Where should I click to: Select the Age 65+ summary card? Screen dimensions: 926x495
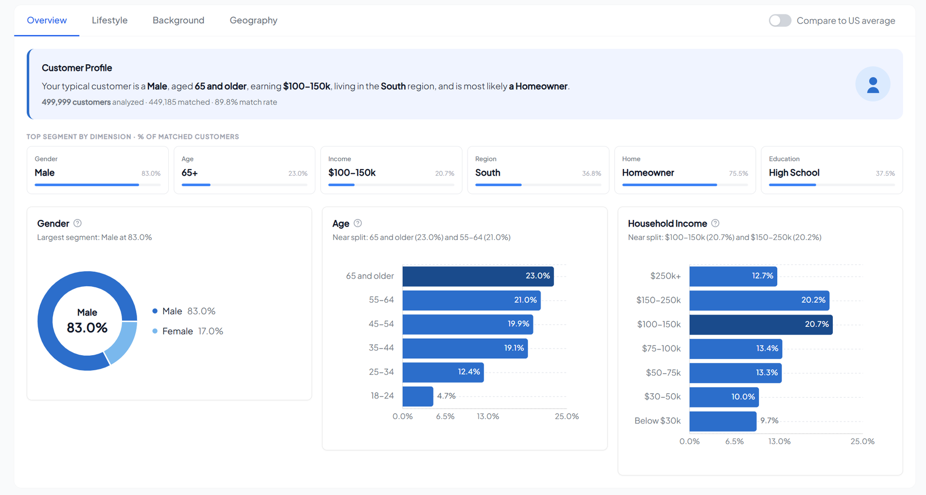(244, 170)
